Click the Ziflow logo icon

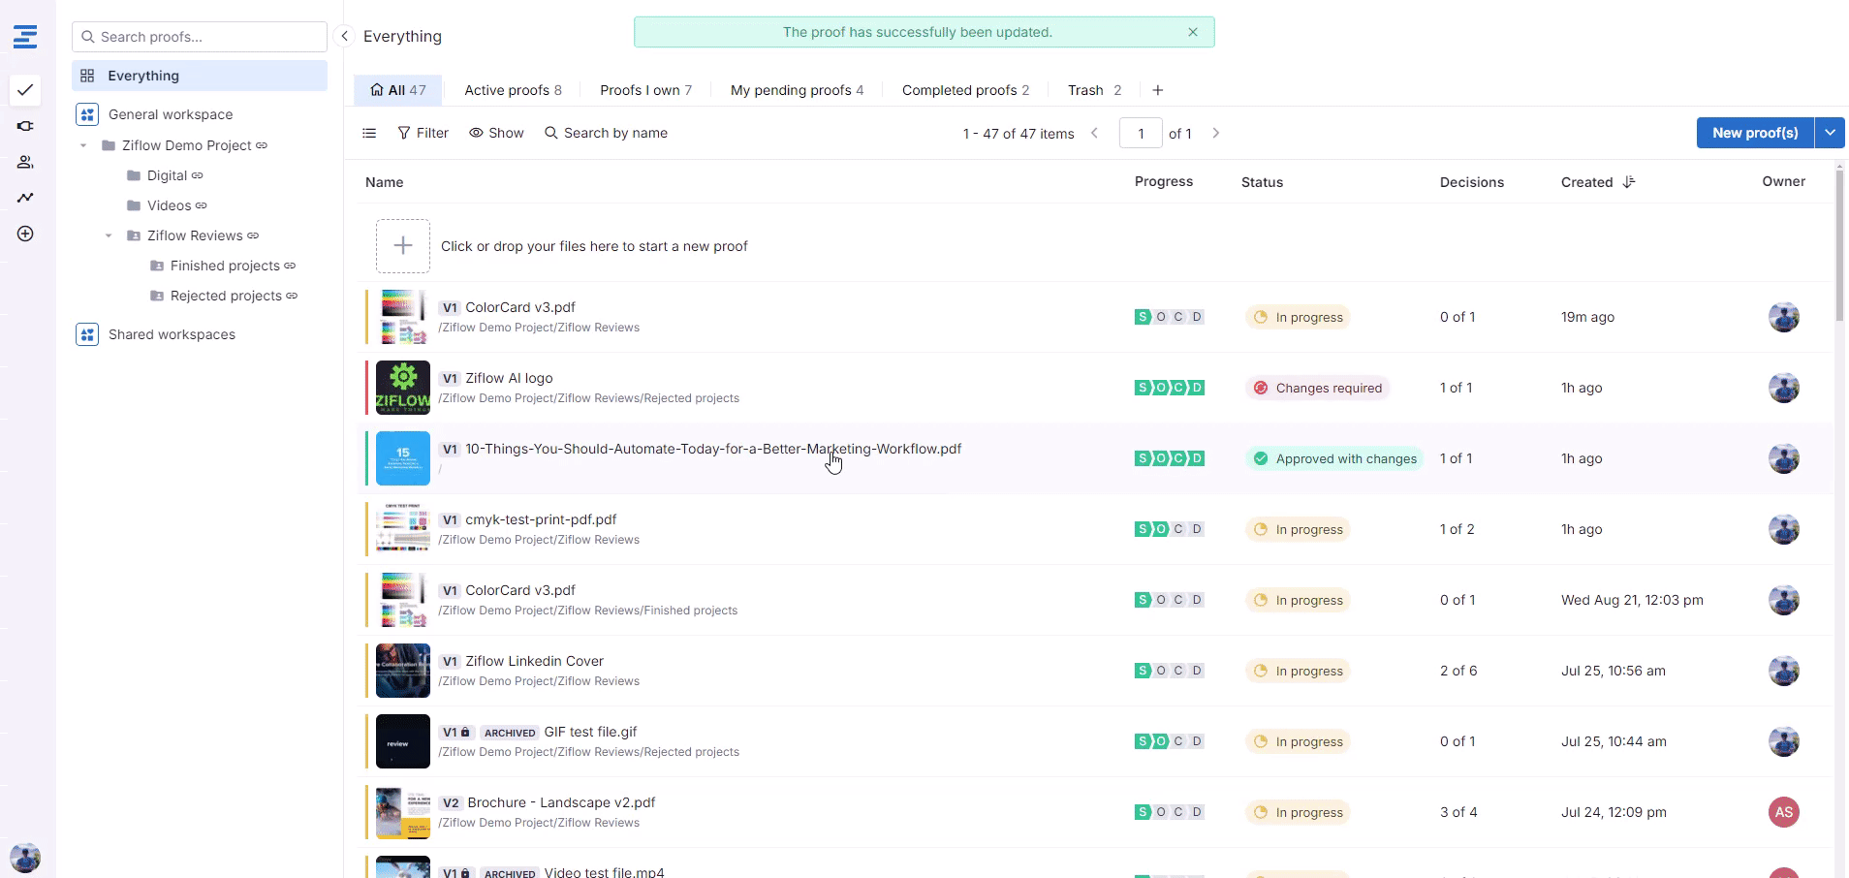(x=25, y=37)
